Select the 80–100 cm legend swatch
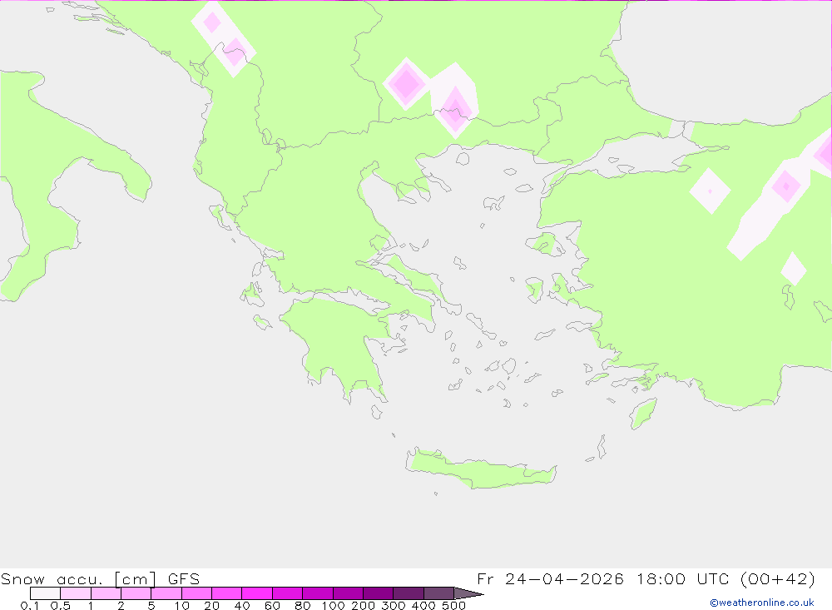The image size is (832, 610). tap(318, 593)
